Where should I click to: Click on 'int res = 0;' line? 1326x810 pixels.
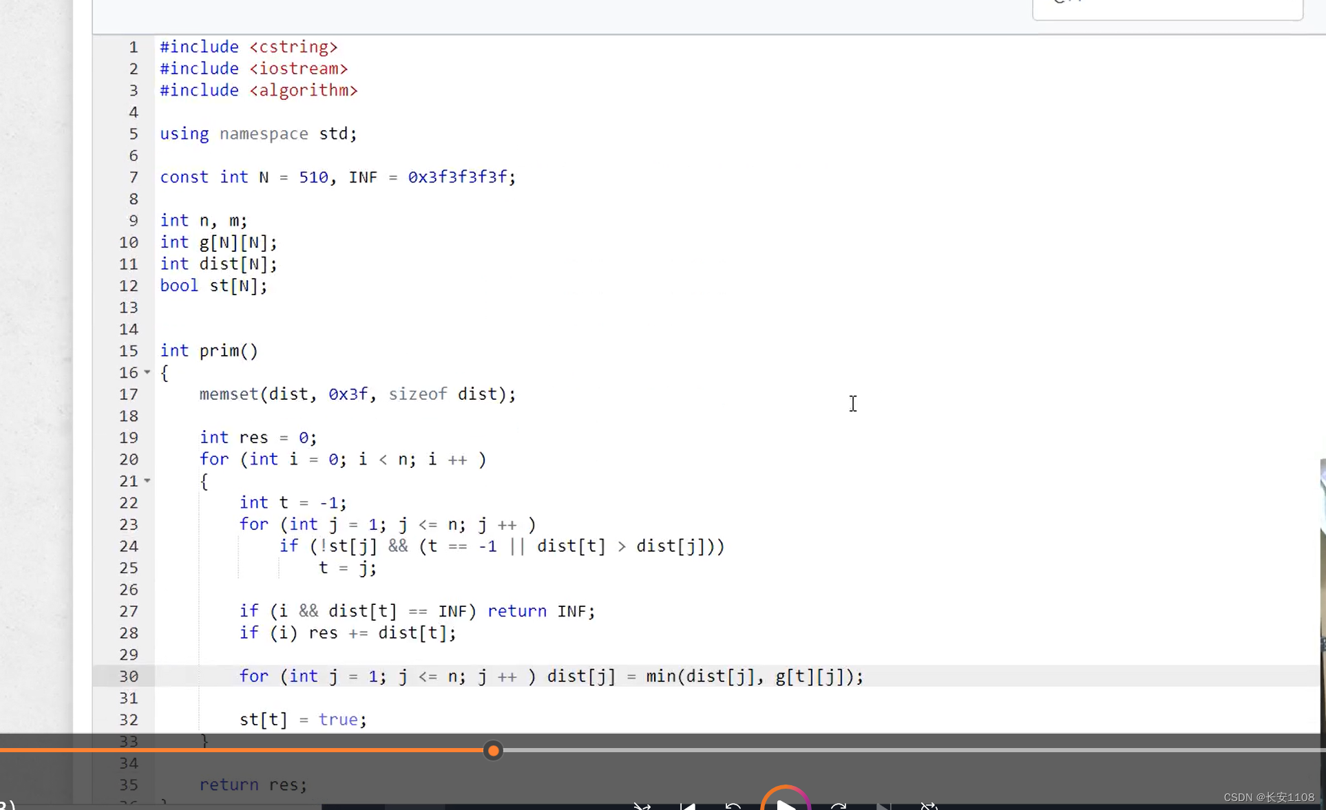point(258,438)
